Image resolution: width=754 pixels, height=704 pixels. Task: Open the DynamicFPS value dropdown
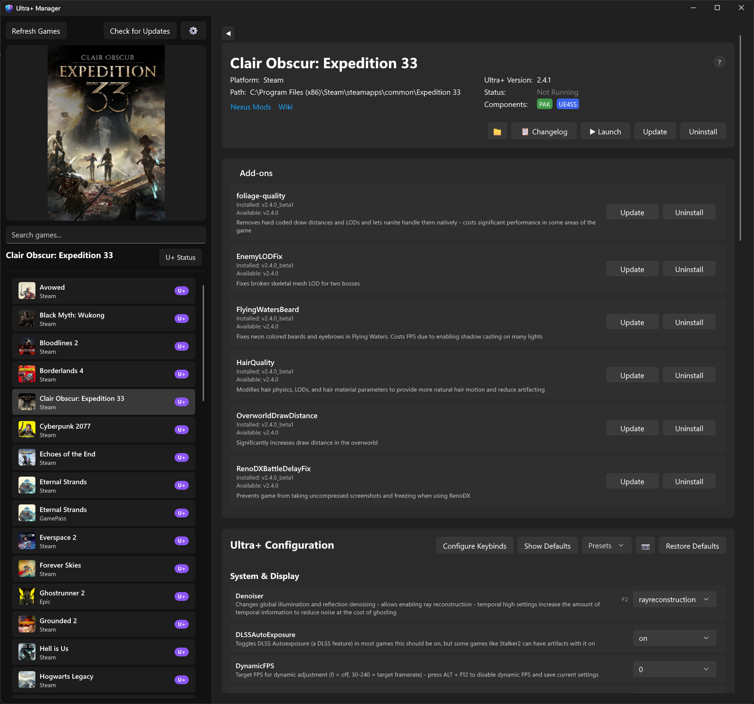pos(674,669)
